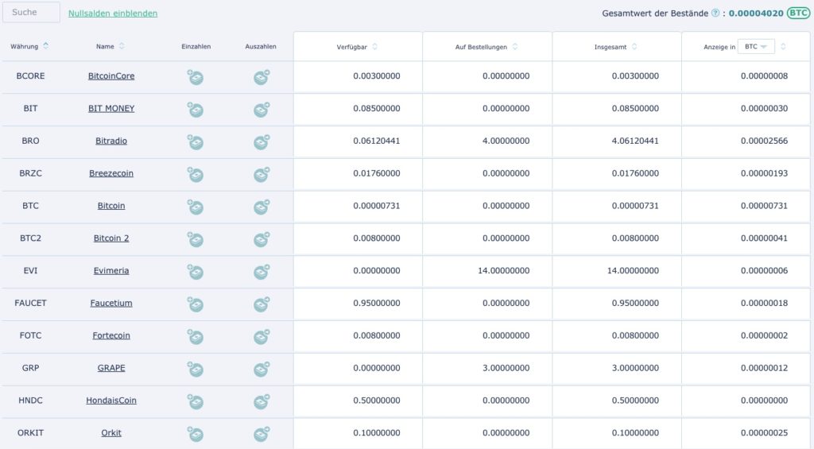Withdraw Fortecoin (FOTC) icon

(x=262, y=336)
